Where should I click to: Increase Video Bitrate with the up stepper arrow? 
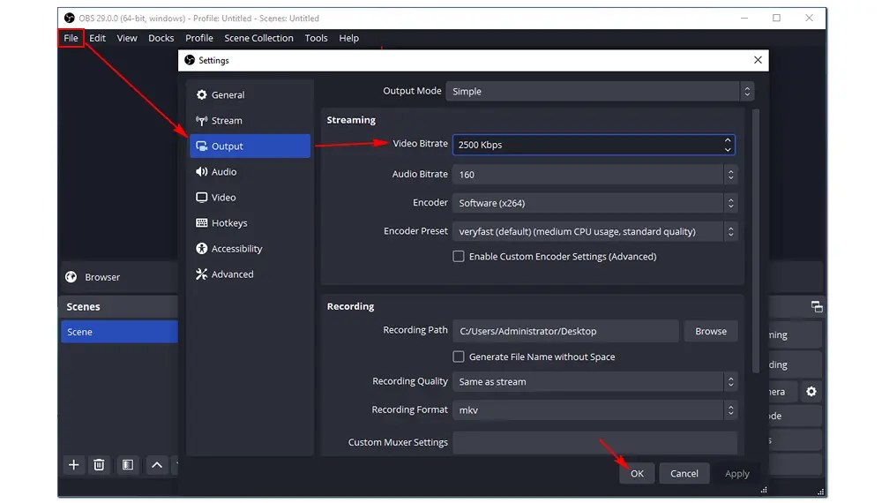728,140
